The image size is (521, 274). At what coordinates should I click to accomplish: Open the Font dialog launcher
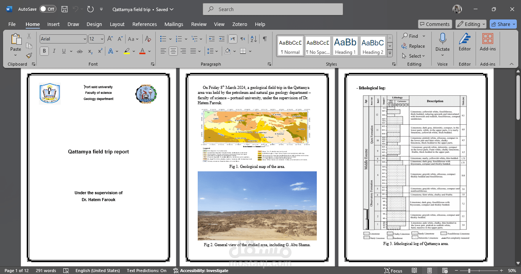pyautogui.click(x=152, y=64)
